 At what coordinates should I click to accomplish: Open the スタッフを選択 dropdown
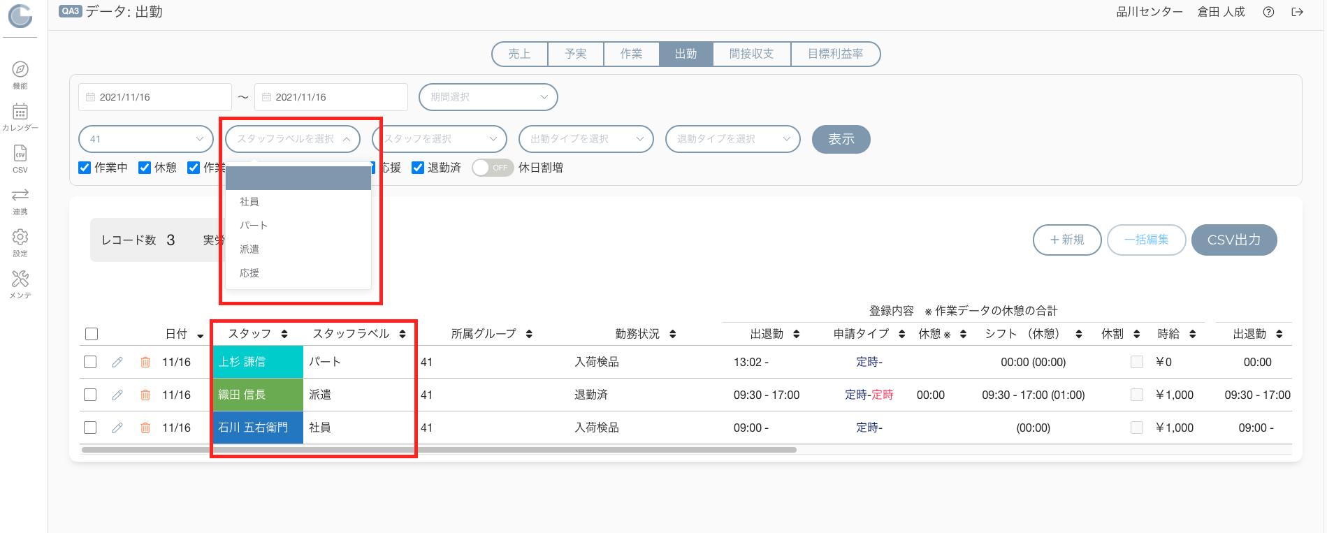tap(440, 139)
